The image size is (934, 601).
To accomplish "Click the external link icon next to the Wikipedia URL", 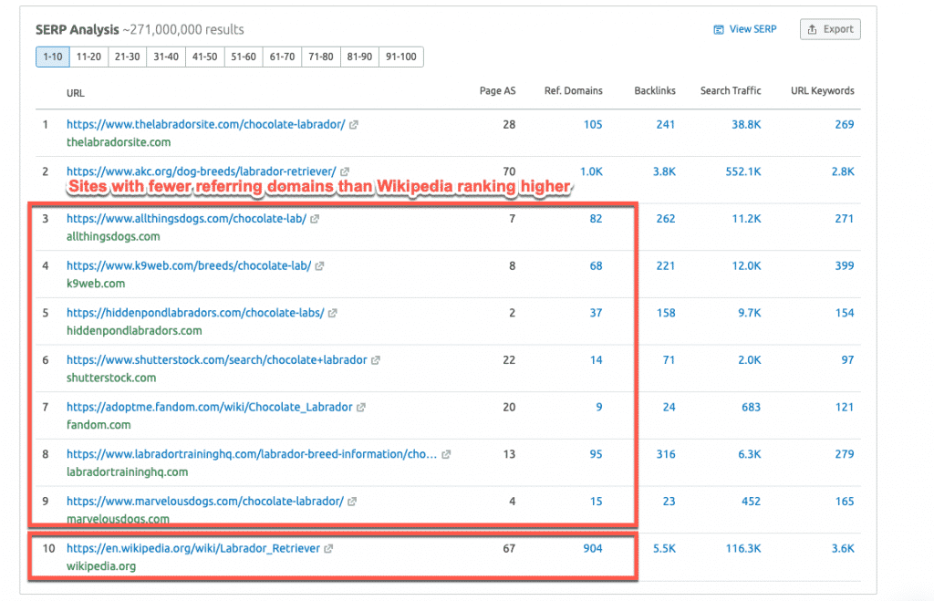I will click(330, 548).
